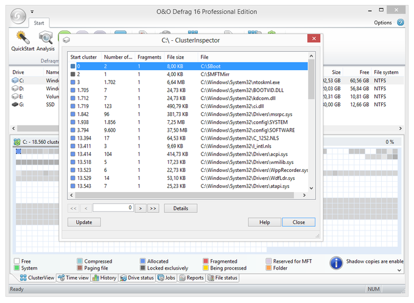Jump to last page with >> button
Viewport: 414px width, 303px height.
click(153, 209)
